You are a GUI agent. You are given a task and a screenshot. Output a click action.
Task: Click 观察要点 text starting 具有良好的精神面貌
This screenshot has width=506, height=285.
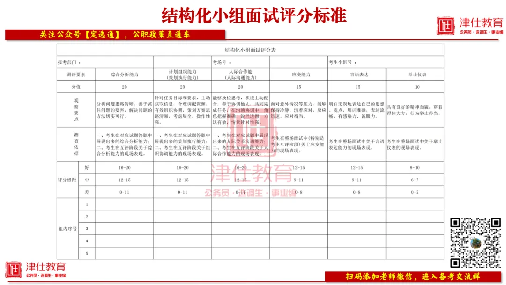pos(415,110)
